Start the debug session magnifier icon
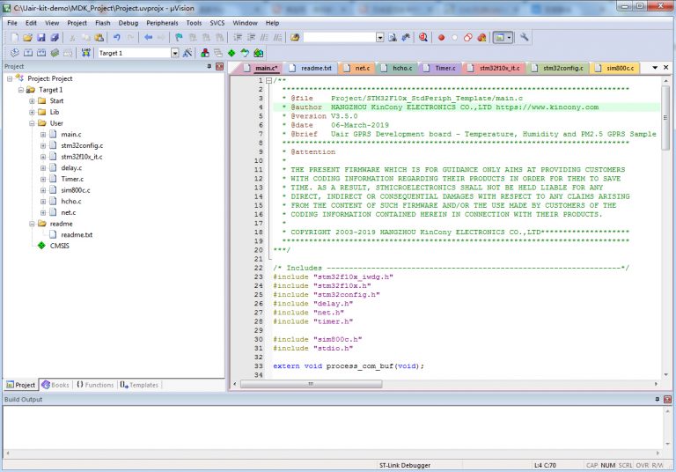This screenshot has height=472, width=676. (x=422, y=38)
